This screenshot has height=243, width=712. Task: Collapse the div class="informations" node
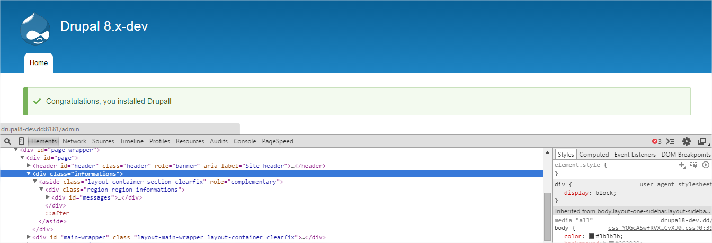pyautogui.click(x=29, y=174)
